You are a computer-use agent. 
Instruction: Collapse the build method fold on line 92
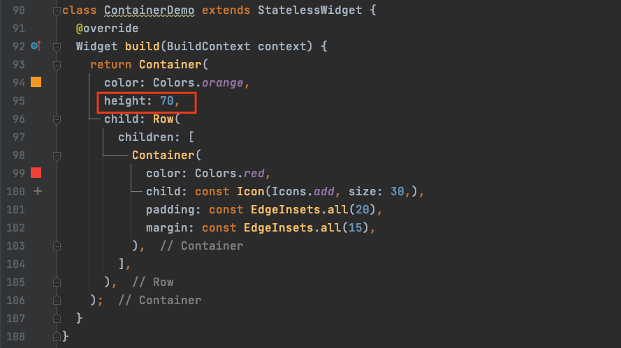coord(57,47)
